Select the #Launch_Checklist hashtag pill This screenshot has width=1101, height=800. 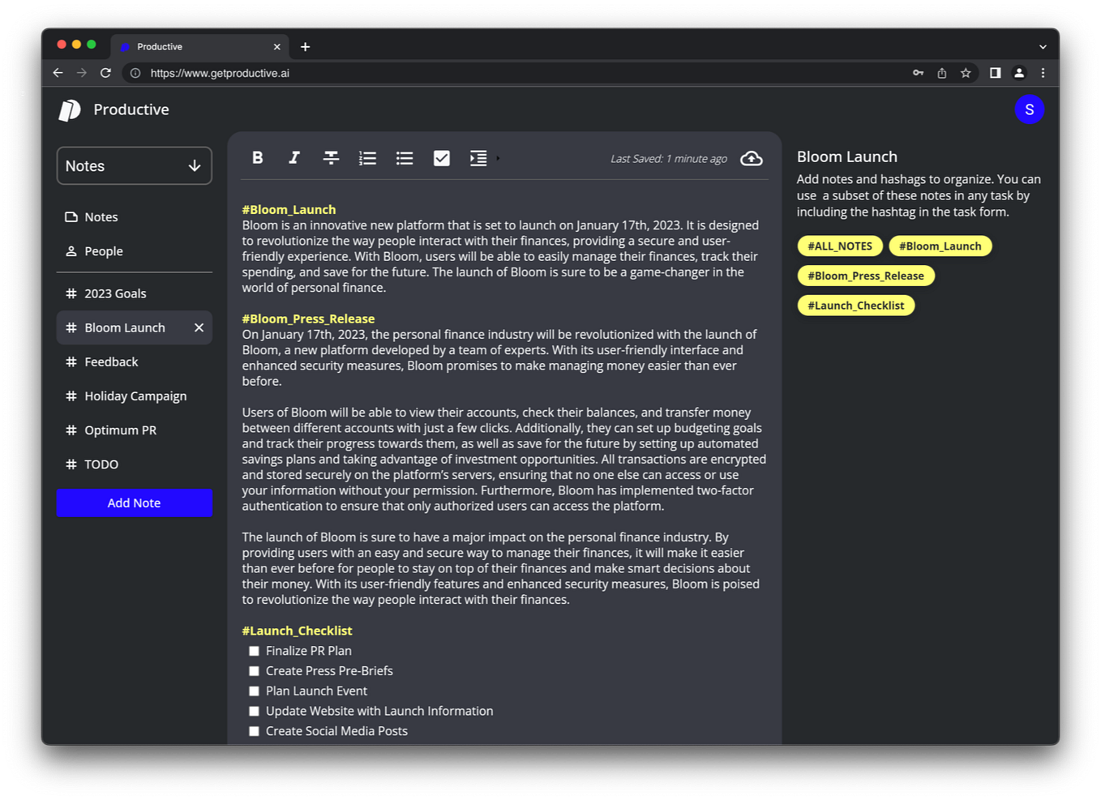point(855,305)
